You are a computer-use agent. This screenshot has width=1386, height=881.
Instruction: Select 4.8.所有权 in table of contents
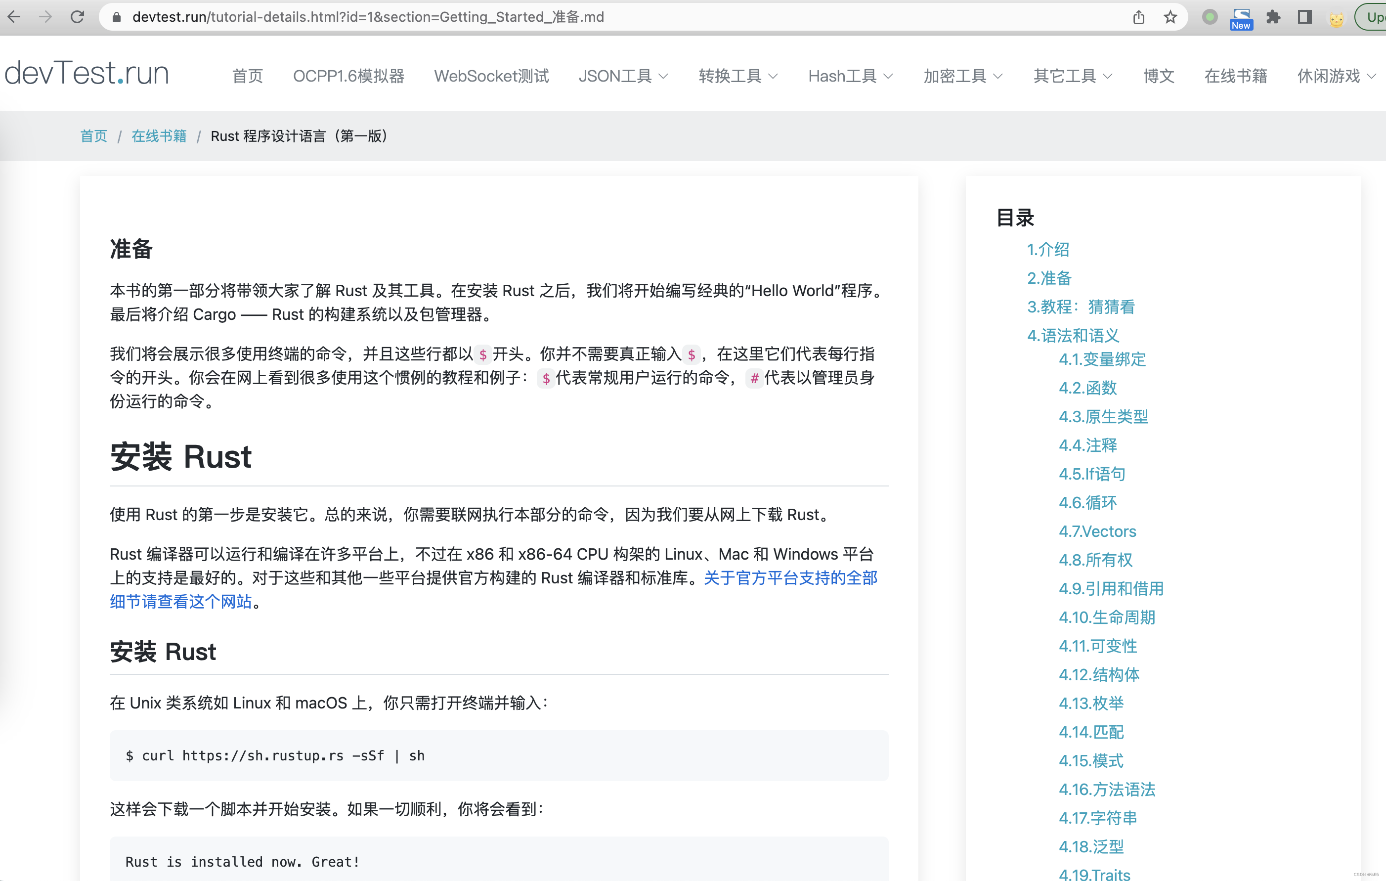click(1095, 560)
